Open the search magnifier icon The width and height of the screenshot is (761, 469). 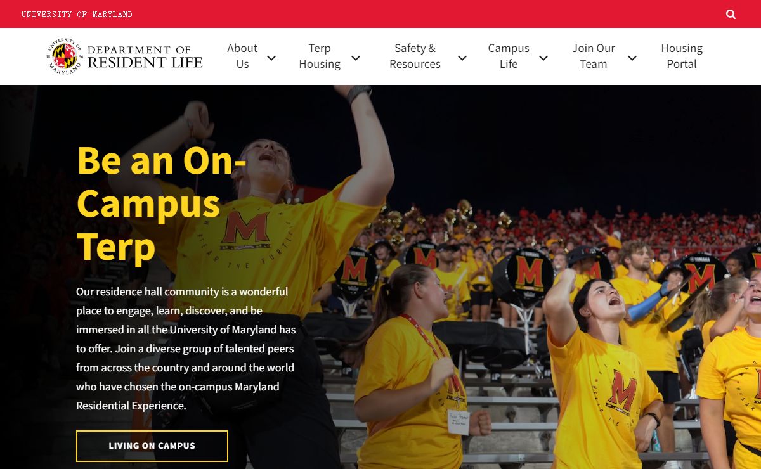[731, 14]
